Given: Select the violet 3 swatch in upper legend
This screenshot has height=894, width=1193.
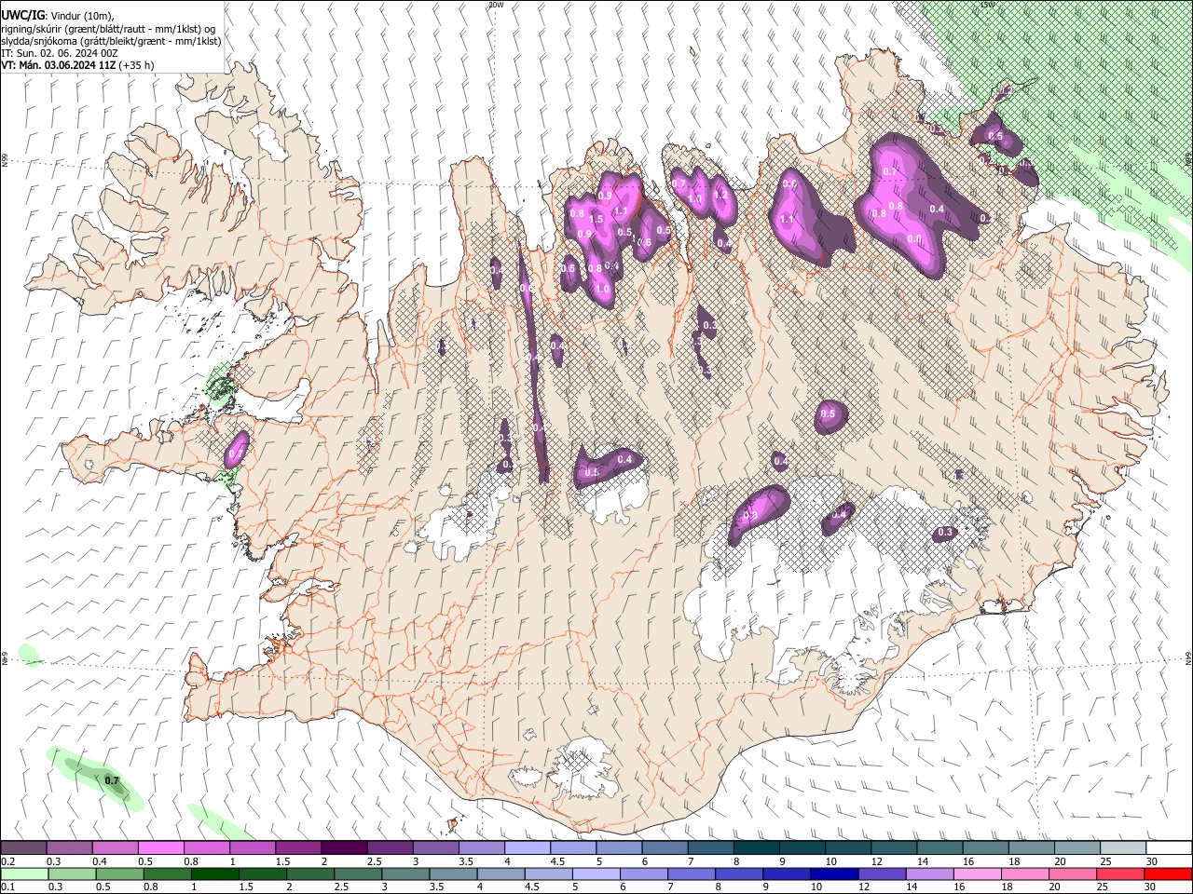Looking at the screenshot, I should point(436,848).
